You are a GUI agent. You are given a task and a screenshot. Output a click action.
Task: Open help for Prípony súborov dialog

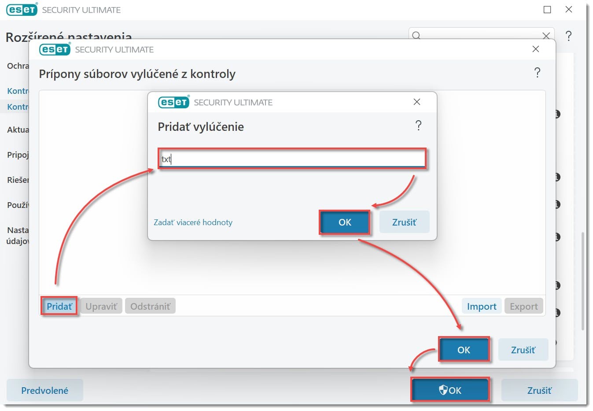pyautogui.click(x=537, y=73)
